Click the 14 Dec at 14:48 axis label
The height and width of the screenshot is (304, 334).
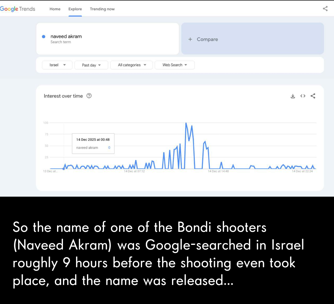click(x=218, y=171)
